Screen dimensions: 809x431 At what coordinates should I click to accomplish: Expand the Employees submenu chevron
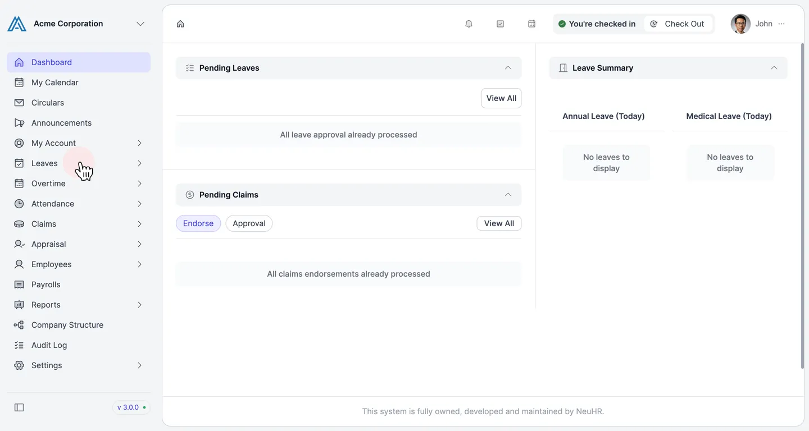pos(139,264)
